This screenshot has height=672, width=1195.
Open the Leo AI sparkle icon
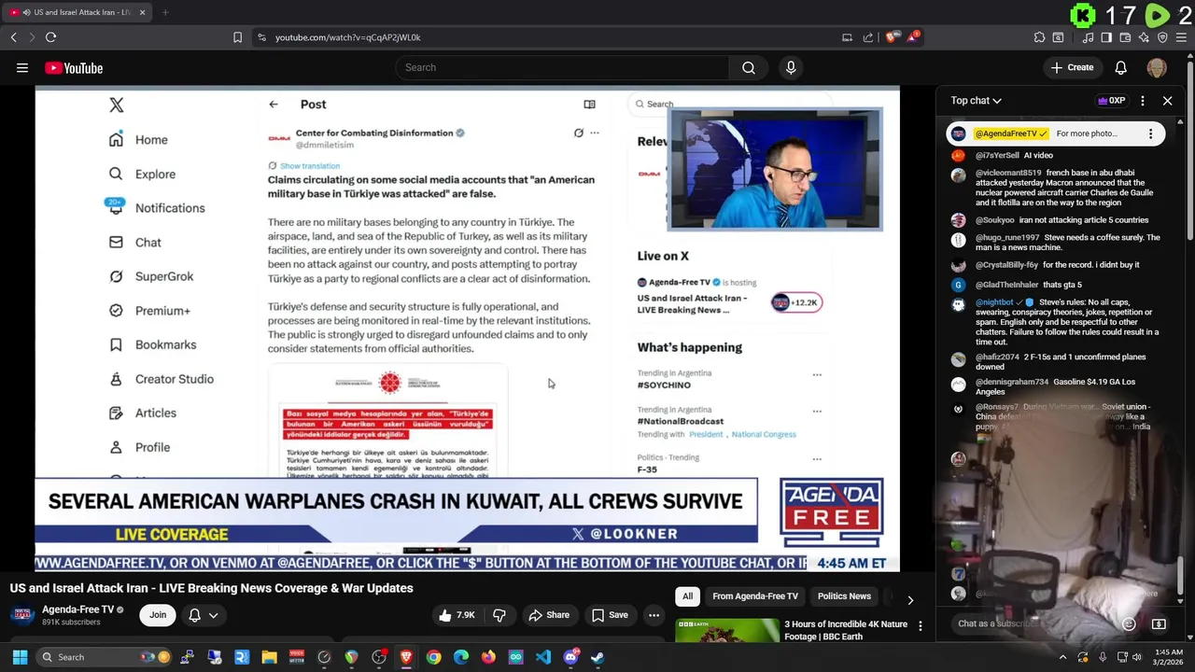1144,37
